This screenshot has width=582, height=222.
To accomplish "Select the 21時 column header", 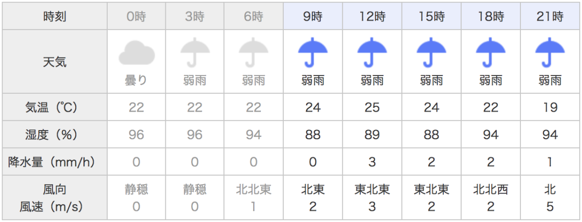I will click(550, 16).
